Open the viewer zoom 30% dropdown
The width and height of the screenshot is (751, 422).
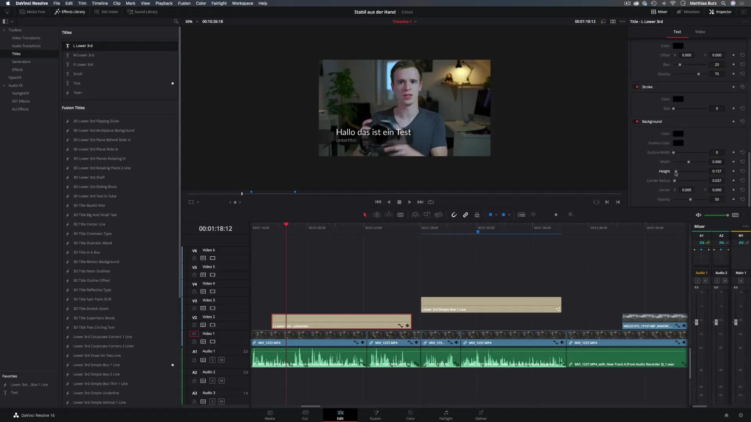[x=192, y=21]
